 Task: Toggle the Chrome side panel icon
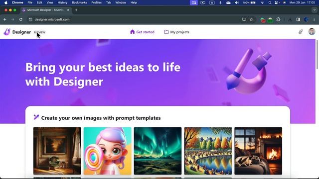(298, 19)
